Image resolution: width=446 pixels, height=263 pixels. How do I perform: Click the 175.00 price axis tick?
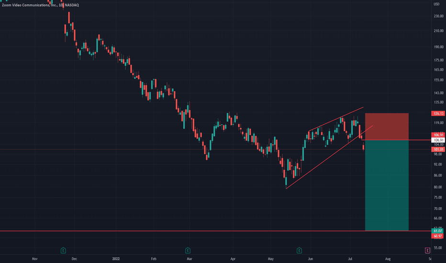point(439,60)
